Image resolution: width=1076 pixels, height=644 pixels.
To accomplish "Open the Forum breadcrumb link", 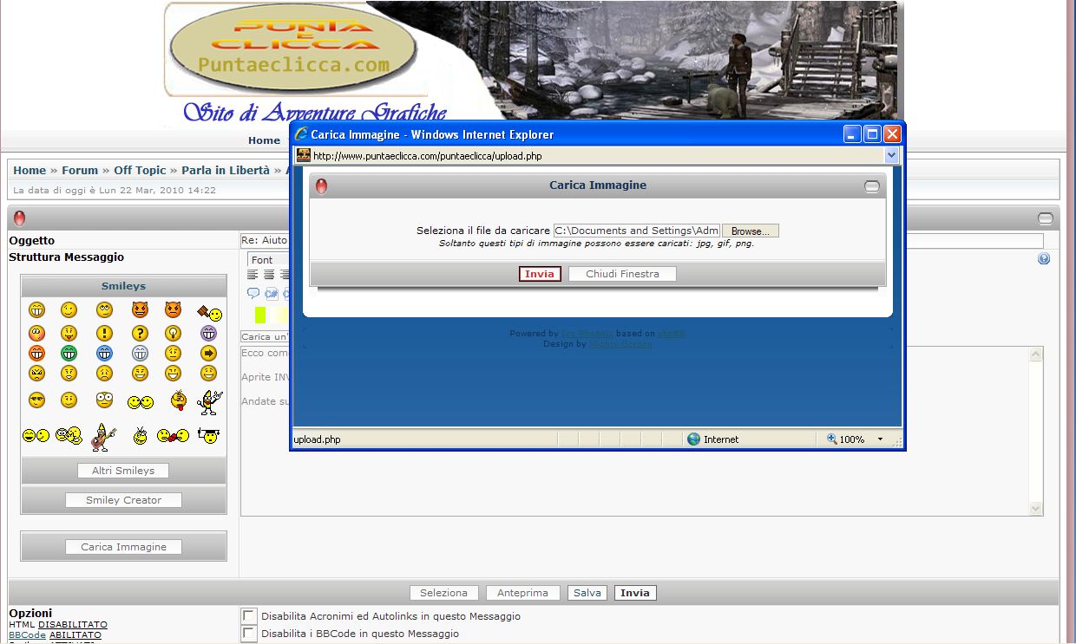I will point(80,171).
